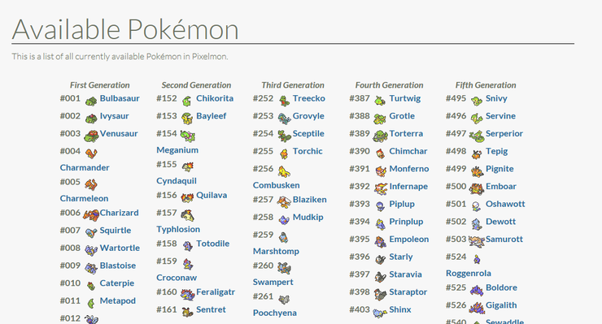Click the Serperior link
The width and height of the screenshot is (602, 324).
click(504, 133)
